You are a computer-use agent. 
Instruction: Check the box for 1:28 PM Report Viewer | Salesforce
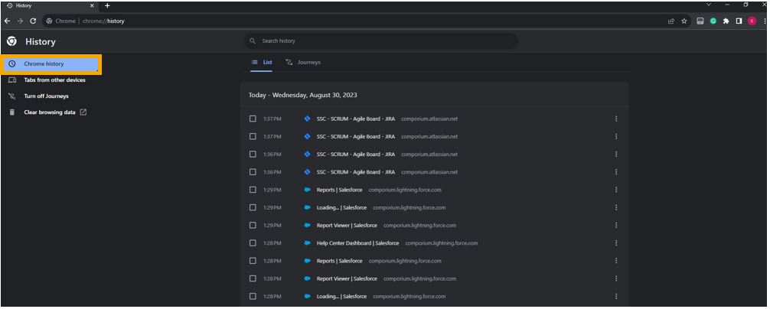253,278
